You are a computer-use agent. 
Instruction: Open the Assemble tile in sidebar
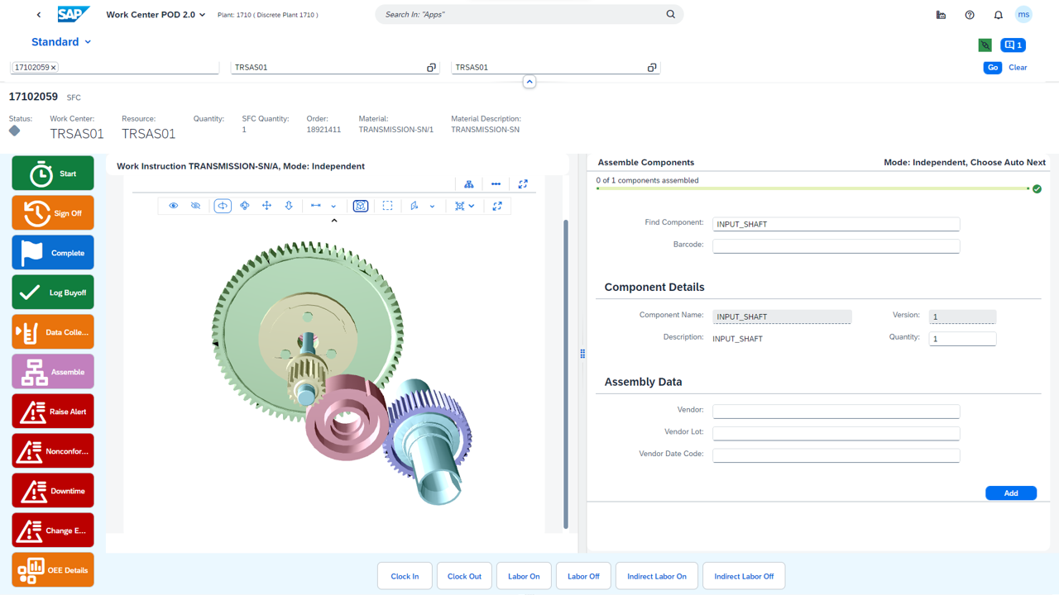(x=53, y=372)
